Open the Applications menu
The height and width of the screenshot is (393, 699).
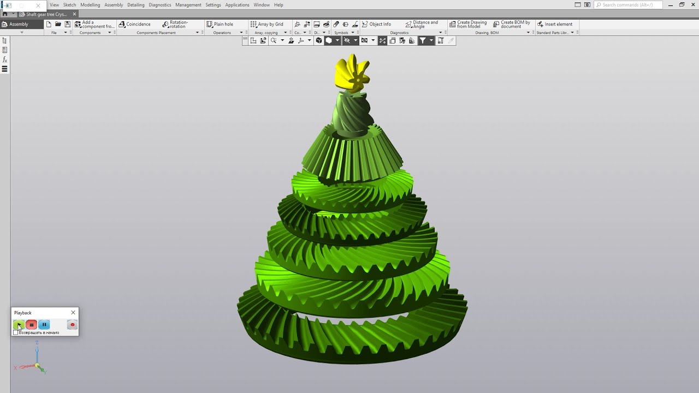[x=237, y=5]
